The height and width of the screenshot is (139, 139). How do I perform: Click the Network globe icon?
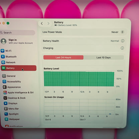(x=3, y=62)
